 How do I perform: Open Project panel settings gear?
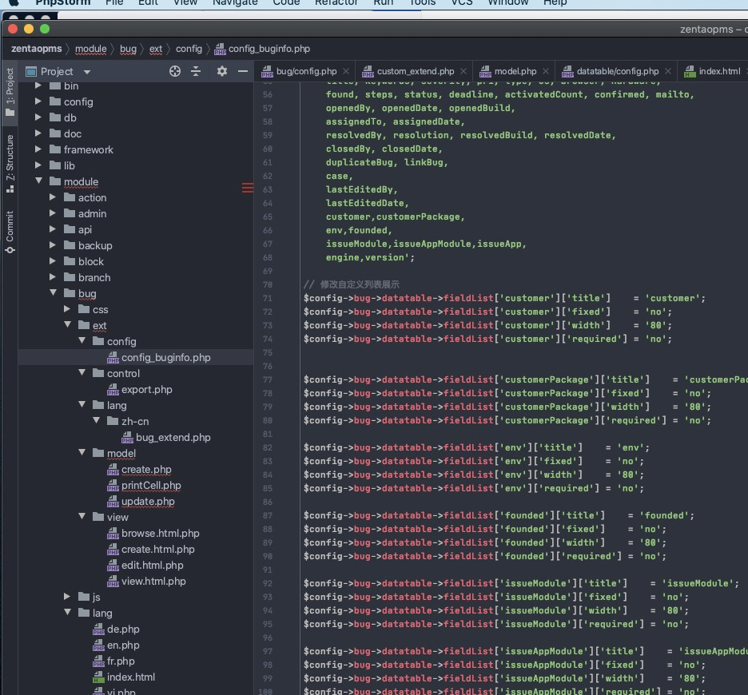(222, 72)
